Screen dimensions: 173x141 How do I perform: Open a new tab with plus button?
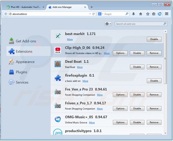pyautogui.click(x=92, y=7)
